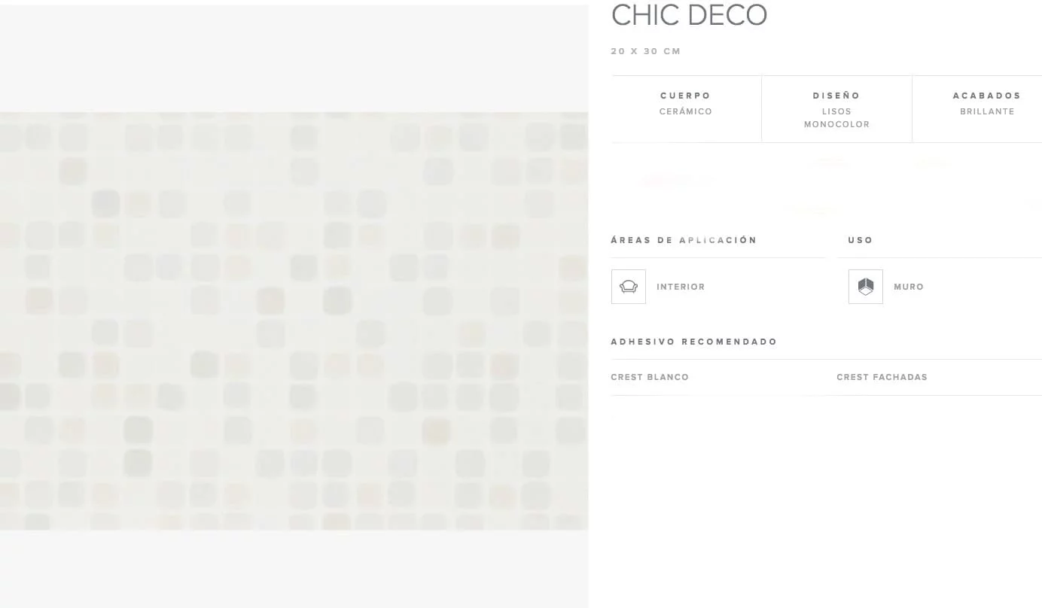Click the LISOS MONOCOLOR design value
The height and width of the screenshot is (608, 1042).
[x=836, y=118]
